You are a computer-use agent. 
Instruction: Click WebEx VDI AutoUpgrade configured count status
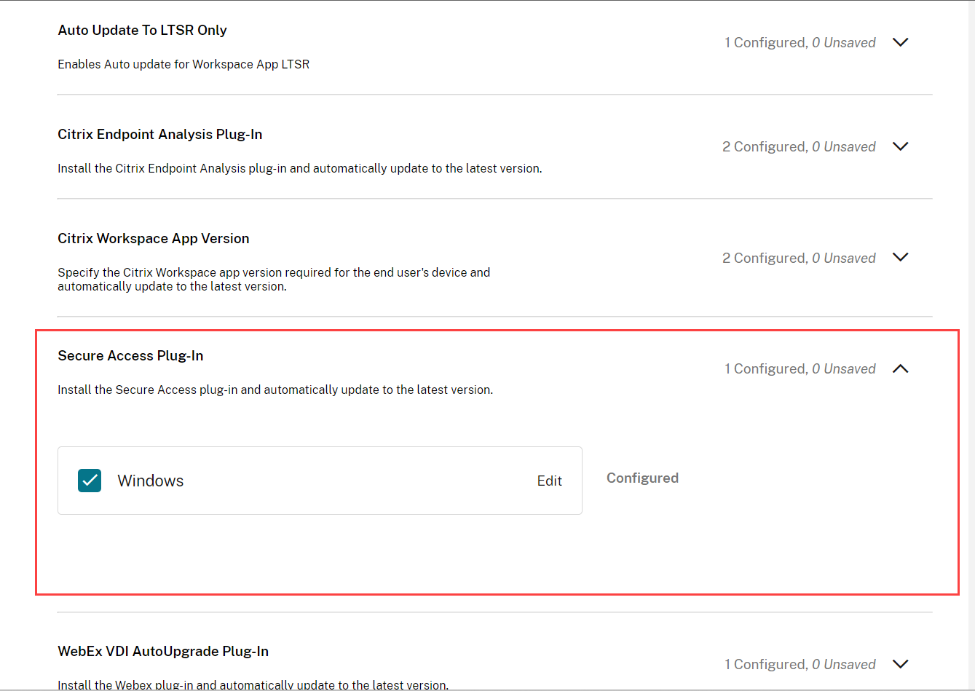tap(800, 665)
